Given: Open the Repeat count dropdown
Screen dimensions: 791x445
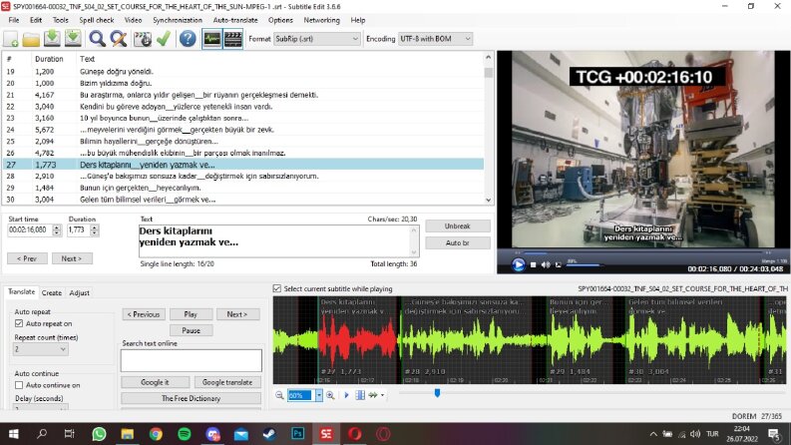Looking at the screenshot, I should point(40,349).
